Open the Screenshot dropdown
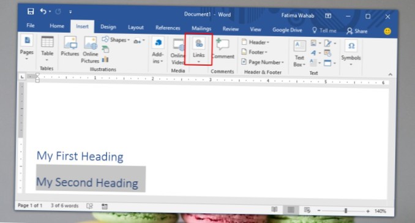 tap(139, 41)
